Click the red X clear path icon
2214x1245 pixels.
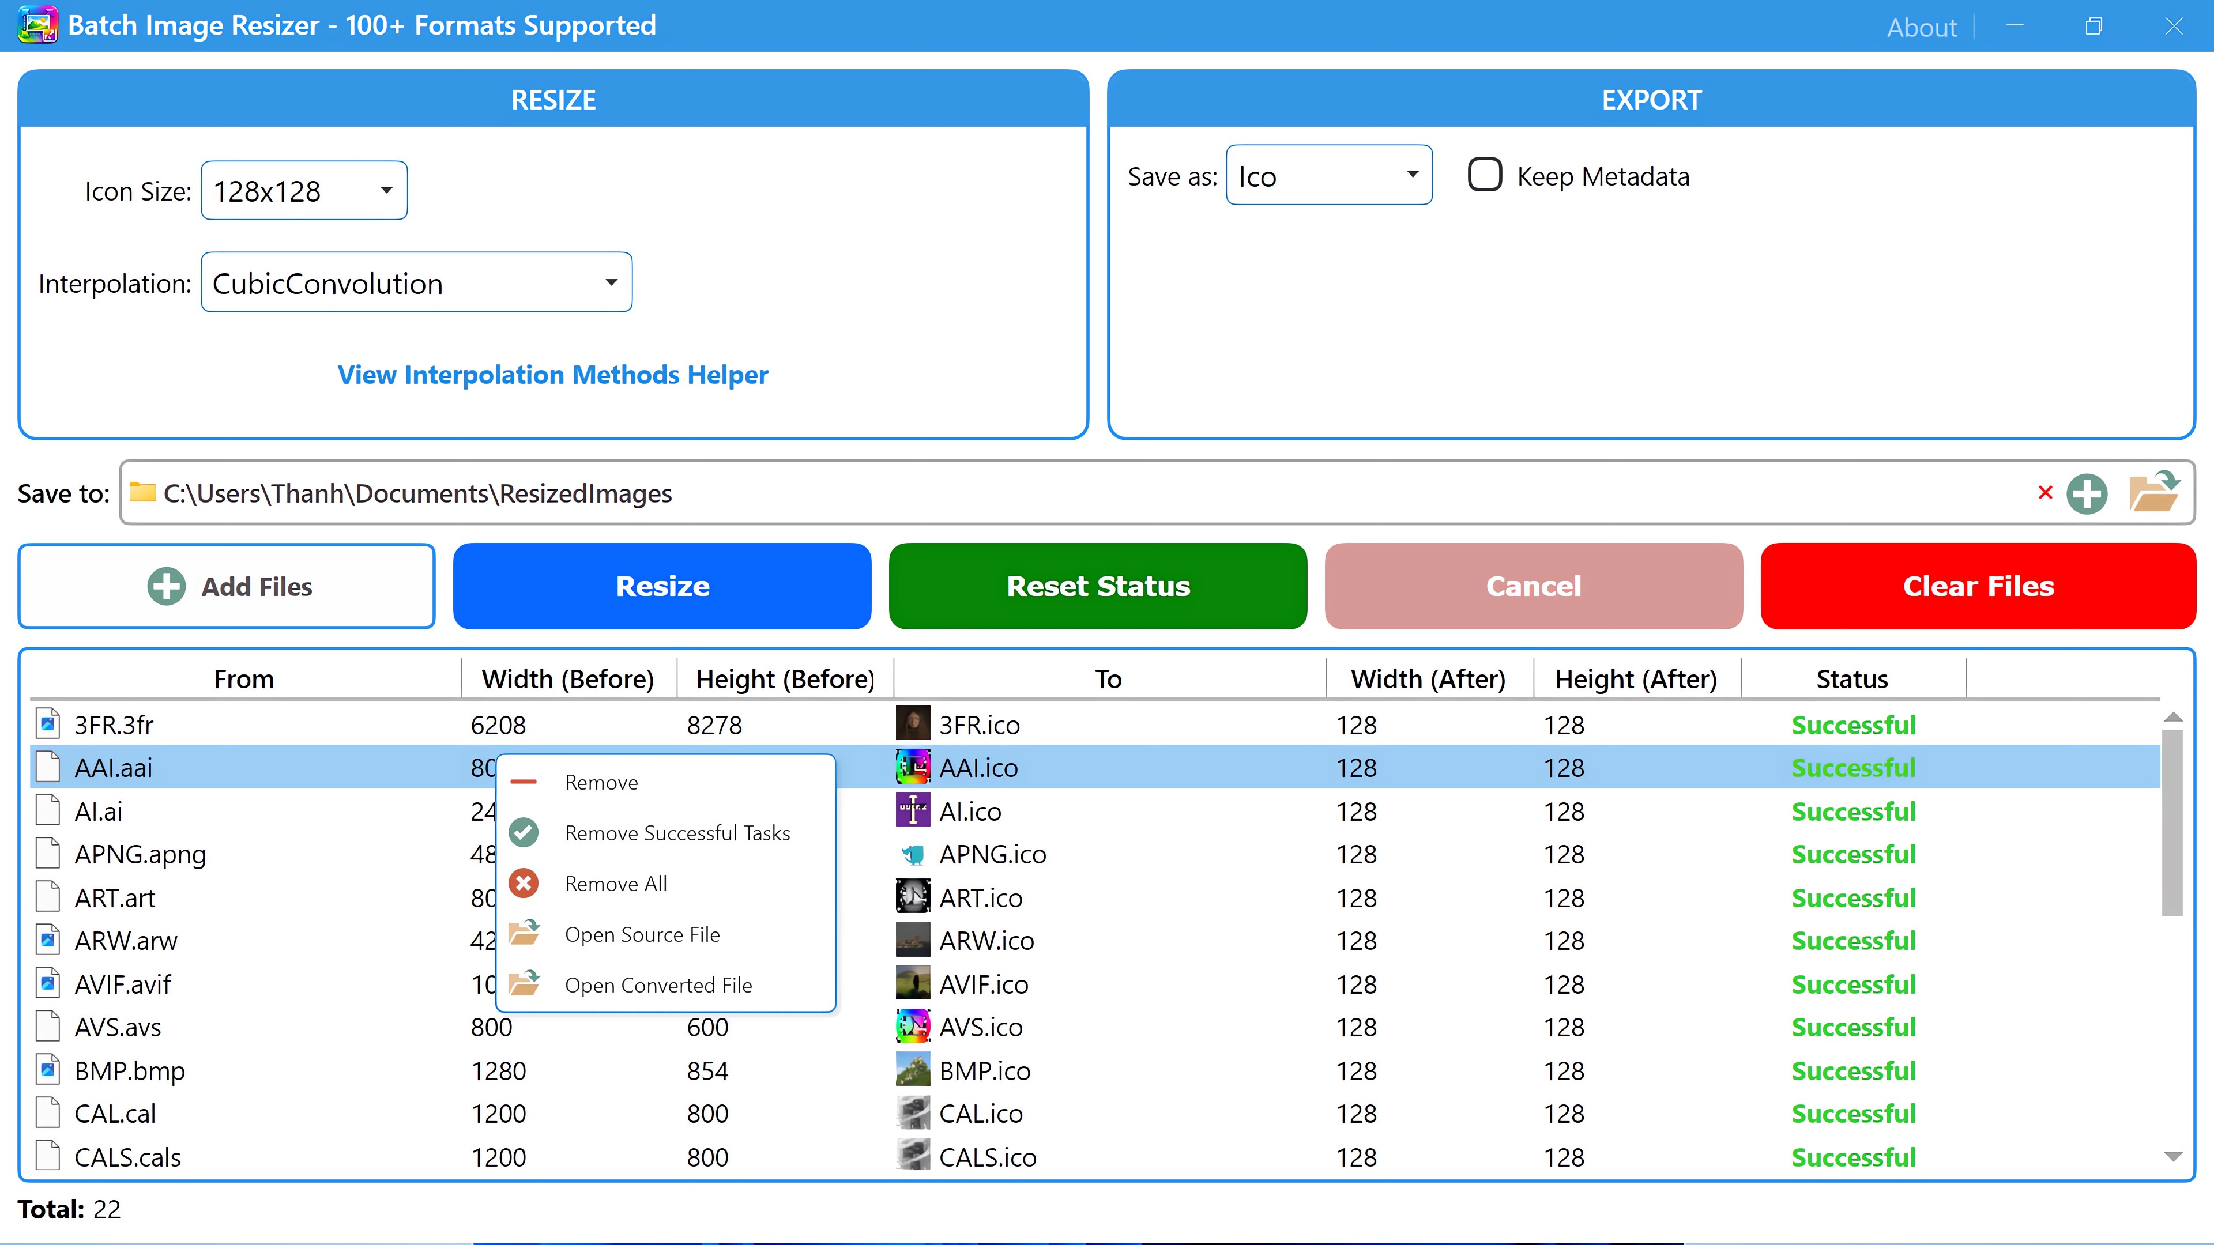pyautogui.click(x=2046, y=492)
